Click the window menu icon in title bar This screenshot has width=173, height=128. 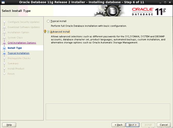(3, 2)
